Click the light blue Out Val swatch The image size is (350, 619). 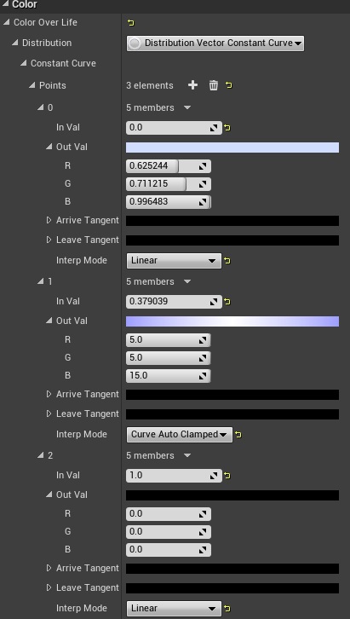pos(232,148)
